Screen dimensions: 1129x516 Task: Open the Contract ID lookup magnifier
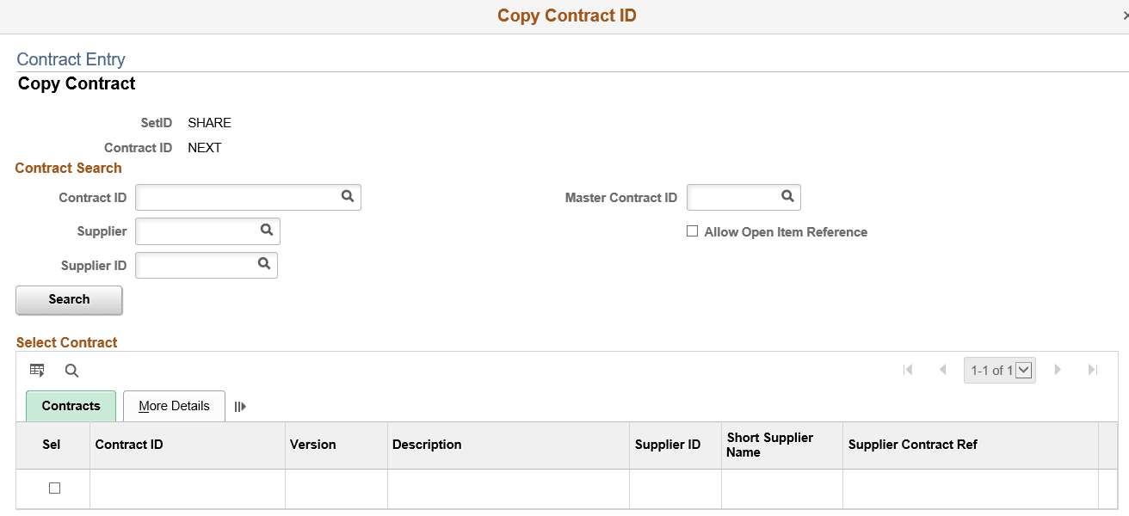pos(347,197)
